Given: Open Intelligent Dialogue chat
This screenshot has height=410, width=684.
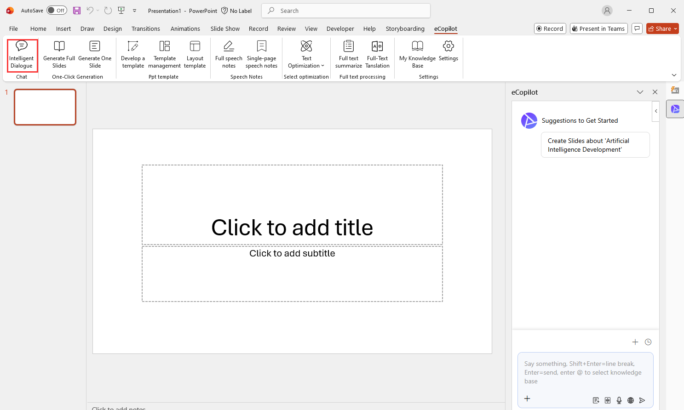Looking at the screenshot, I should [22, 55].
